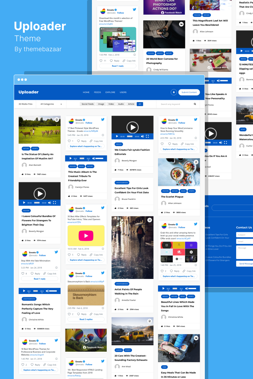The image size is (253, 379).
Task: Open the HOME menu item
Action: [86, 92]
